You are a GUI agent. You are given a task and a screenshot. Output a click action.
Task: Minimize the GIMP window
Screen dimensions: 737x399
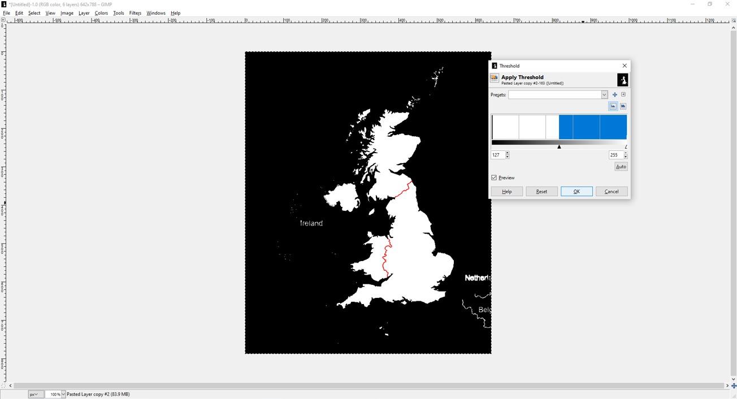(x=692, y=4)
